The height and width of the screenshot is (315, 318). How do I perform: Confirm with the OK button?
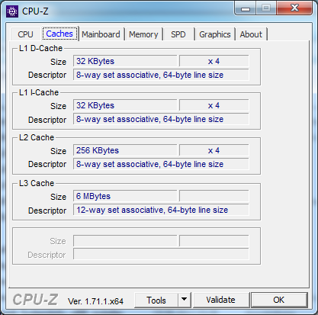tap(279, 300)
